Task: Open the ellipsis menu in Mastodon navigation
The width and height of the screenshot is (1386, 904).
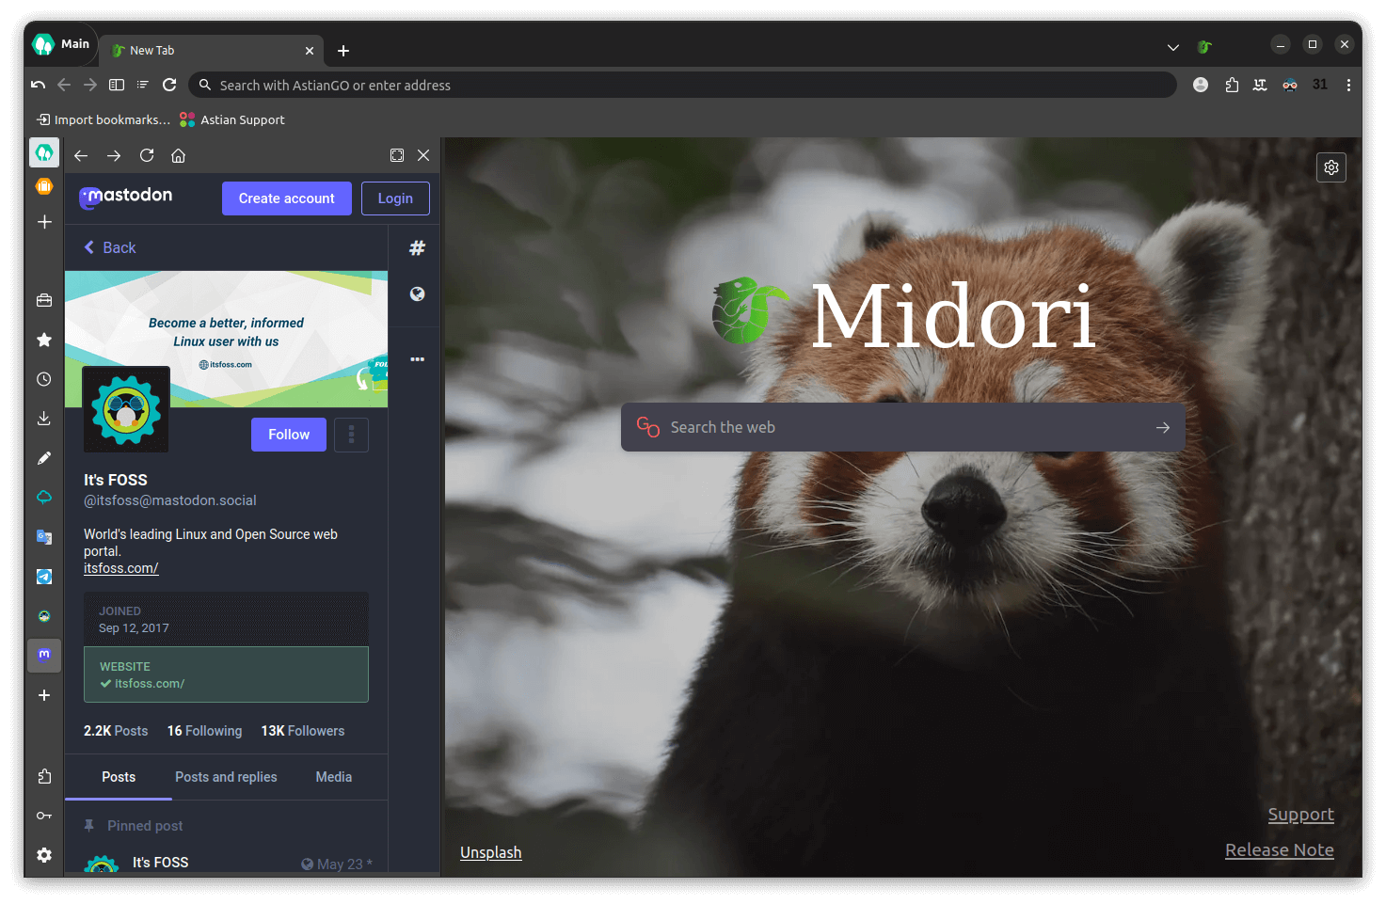Action: point(416,358)
